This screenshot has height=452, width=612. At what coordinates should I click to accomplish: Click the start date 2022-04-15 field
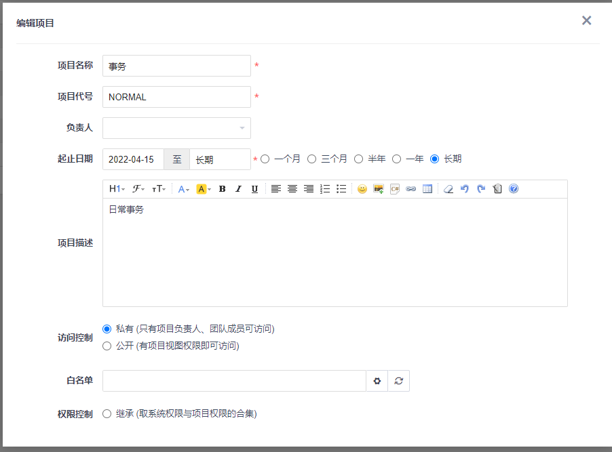(x=133, y=159)
